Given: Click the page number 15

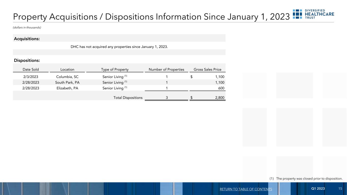Looking at the screenshot, I should click(x=340, y=188).
